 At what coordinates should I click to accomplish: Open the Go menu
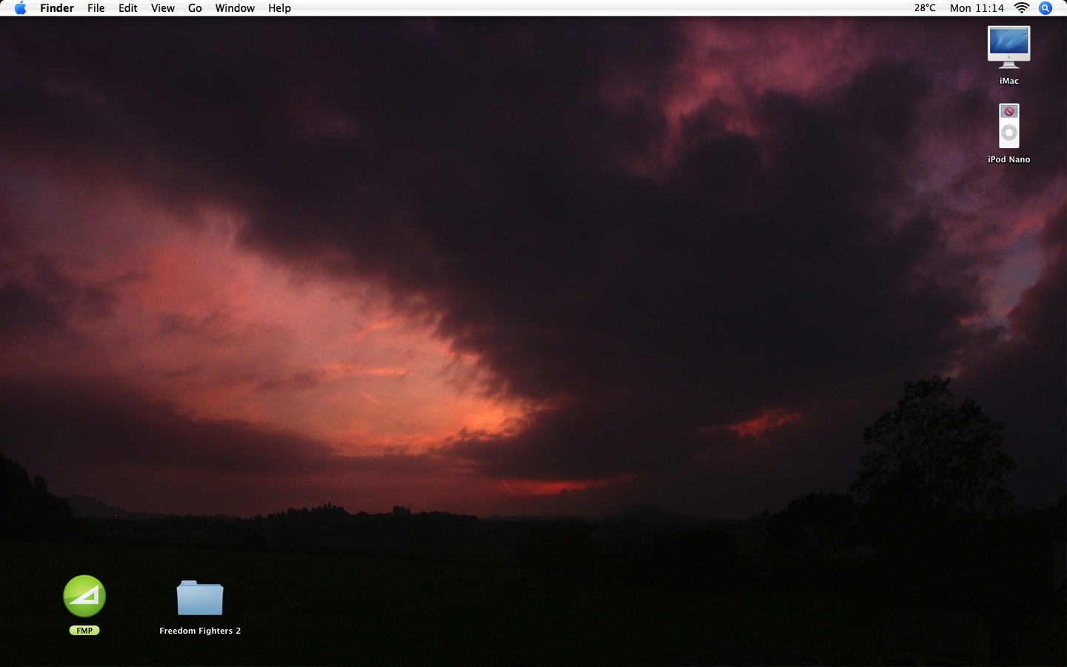195,8
